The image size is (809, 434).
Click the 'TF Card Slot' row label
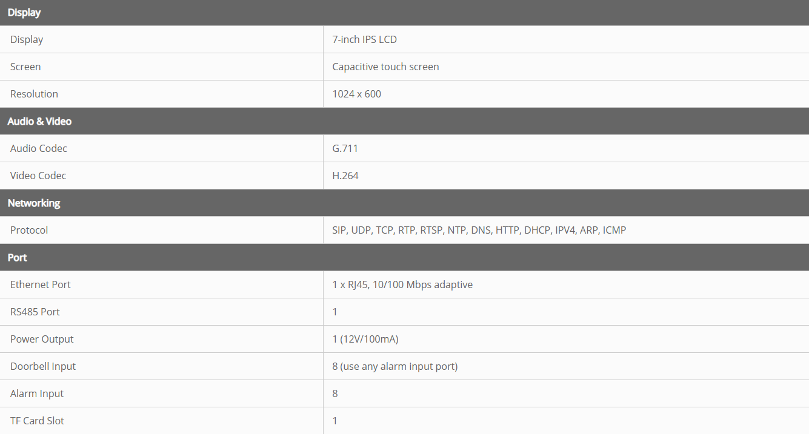coord(37,421)
